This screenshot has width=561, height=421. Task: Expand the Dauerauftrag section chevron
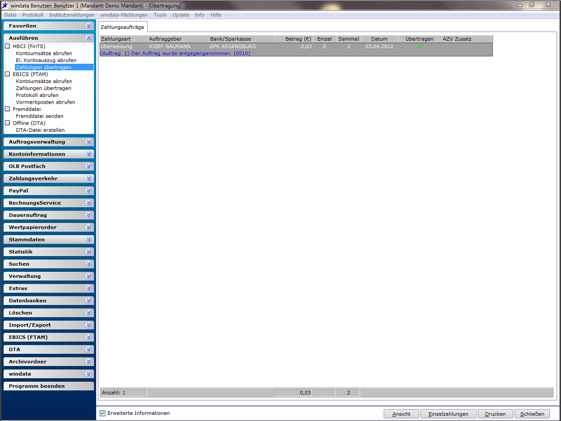click(89, 215)
